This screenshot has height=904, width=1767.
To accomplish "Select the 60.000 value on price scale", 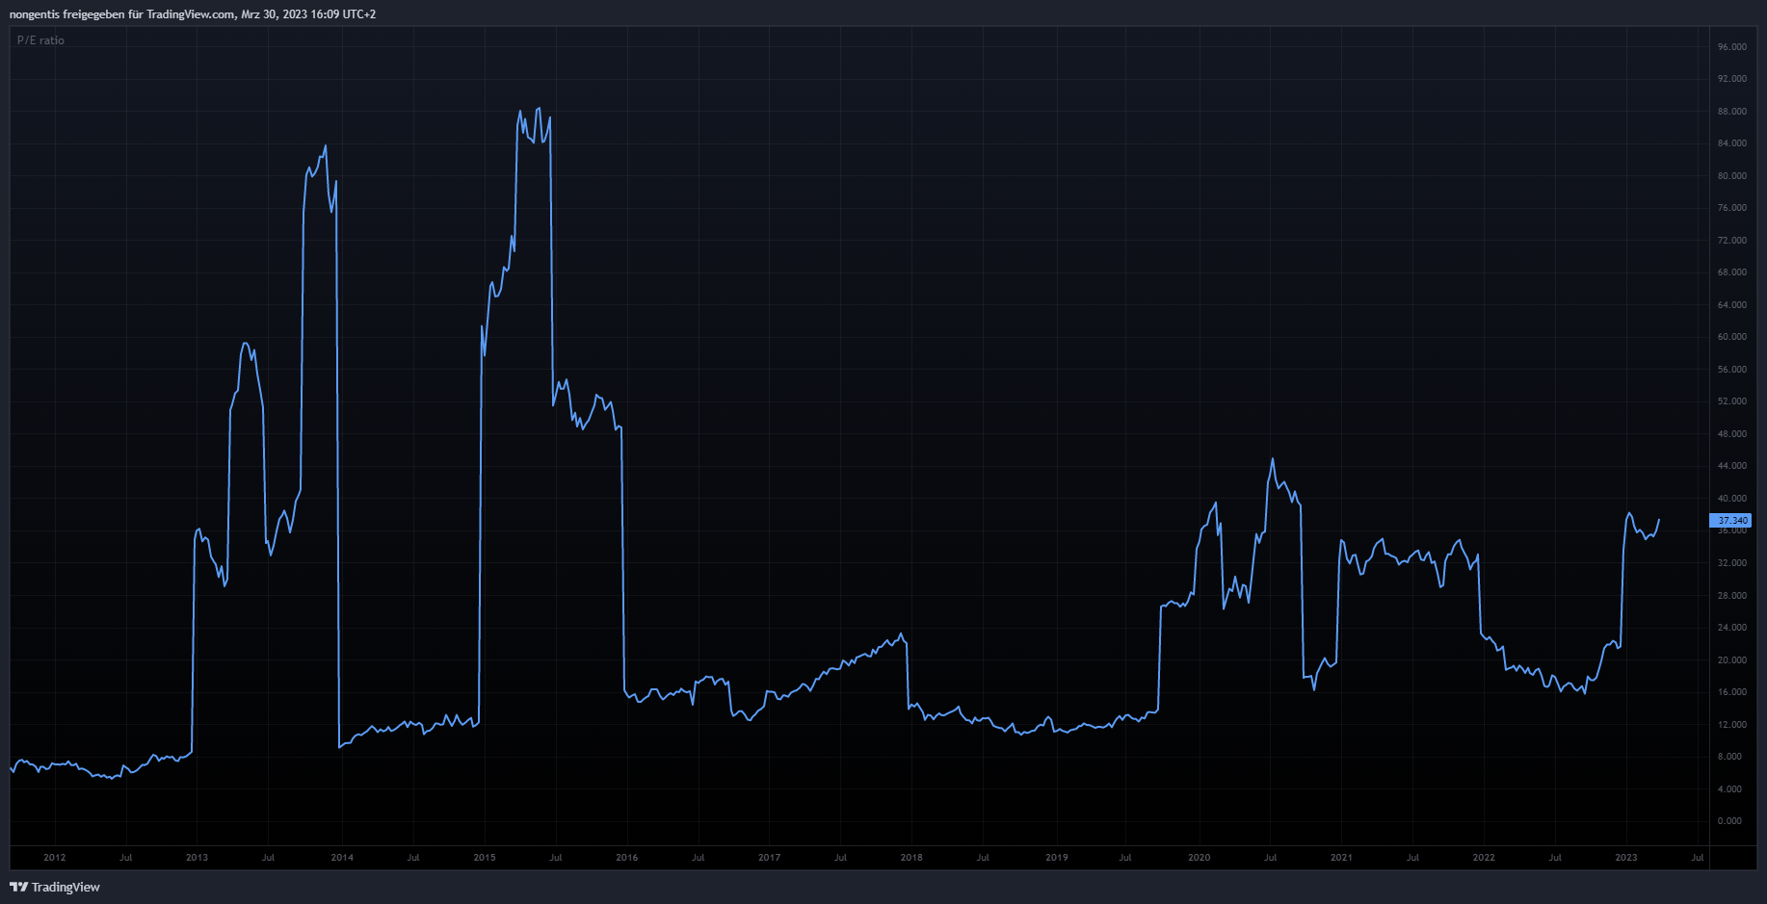I will [x=1731, y=337].
